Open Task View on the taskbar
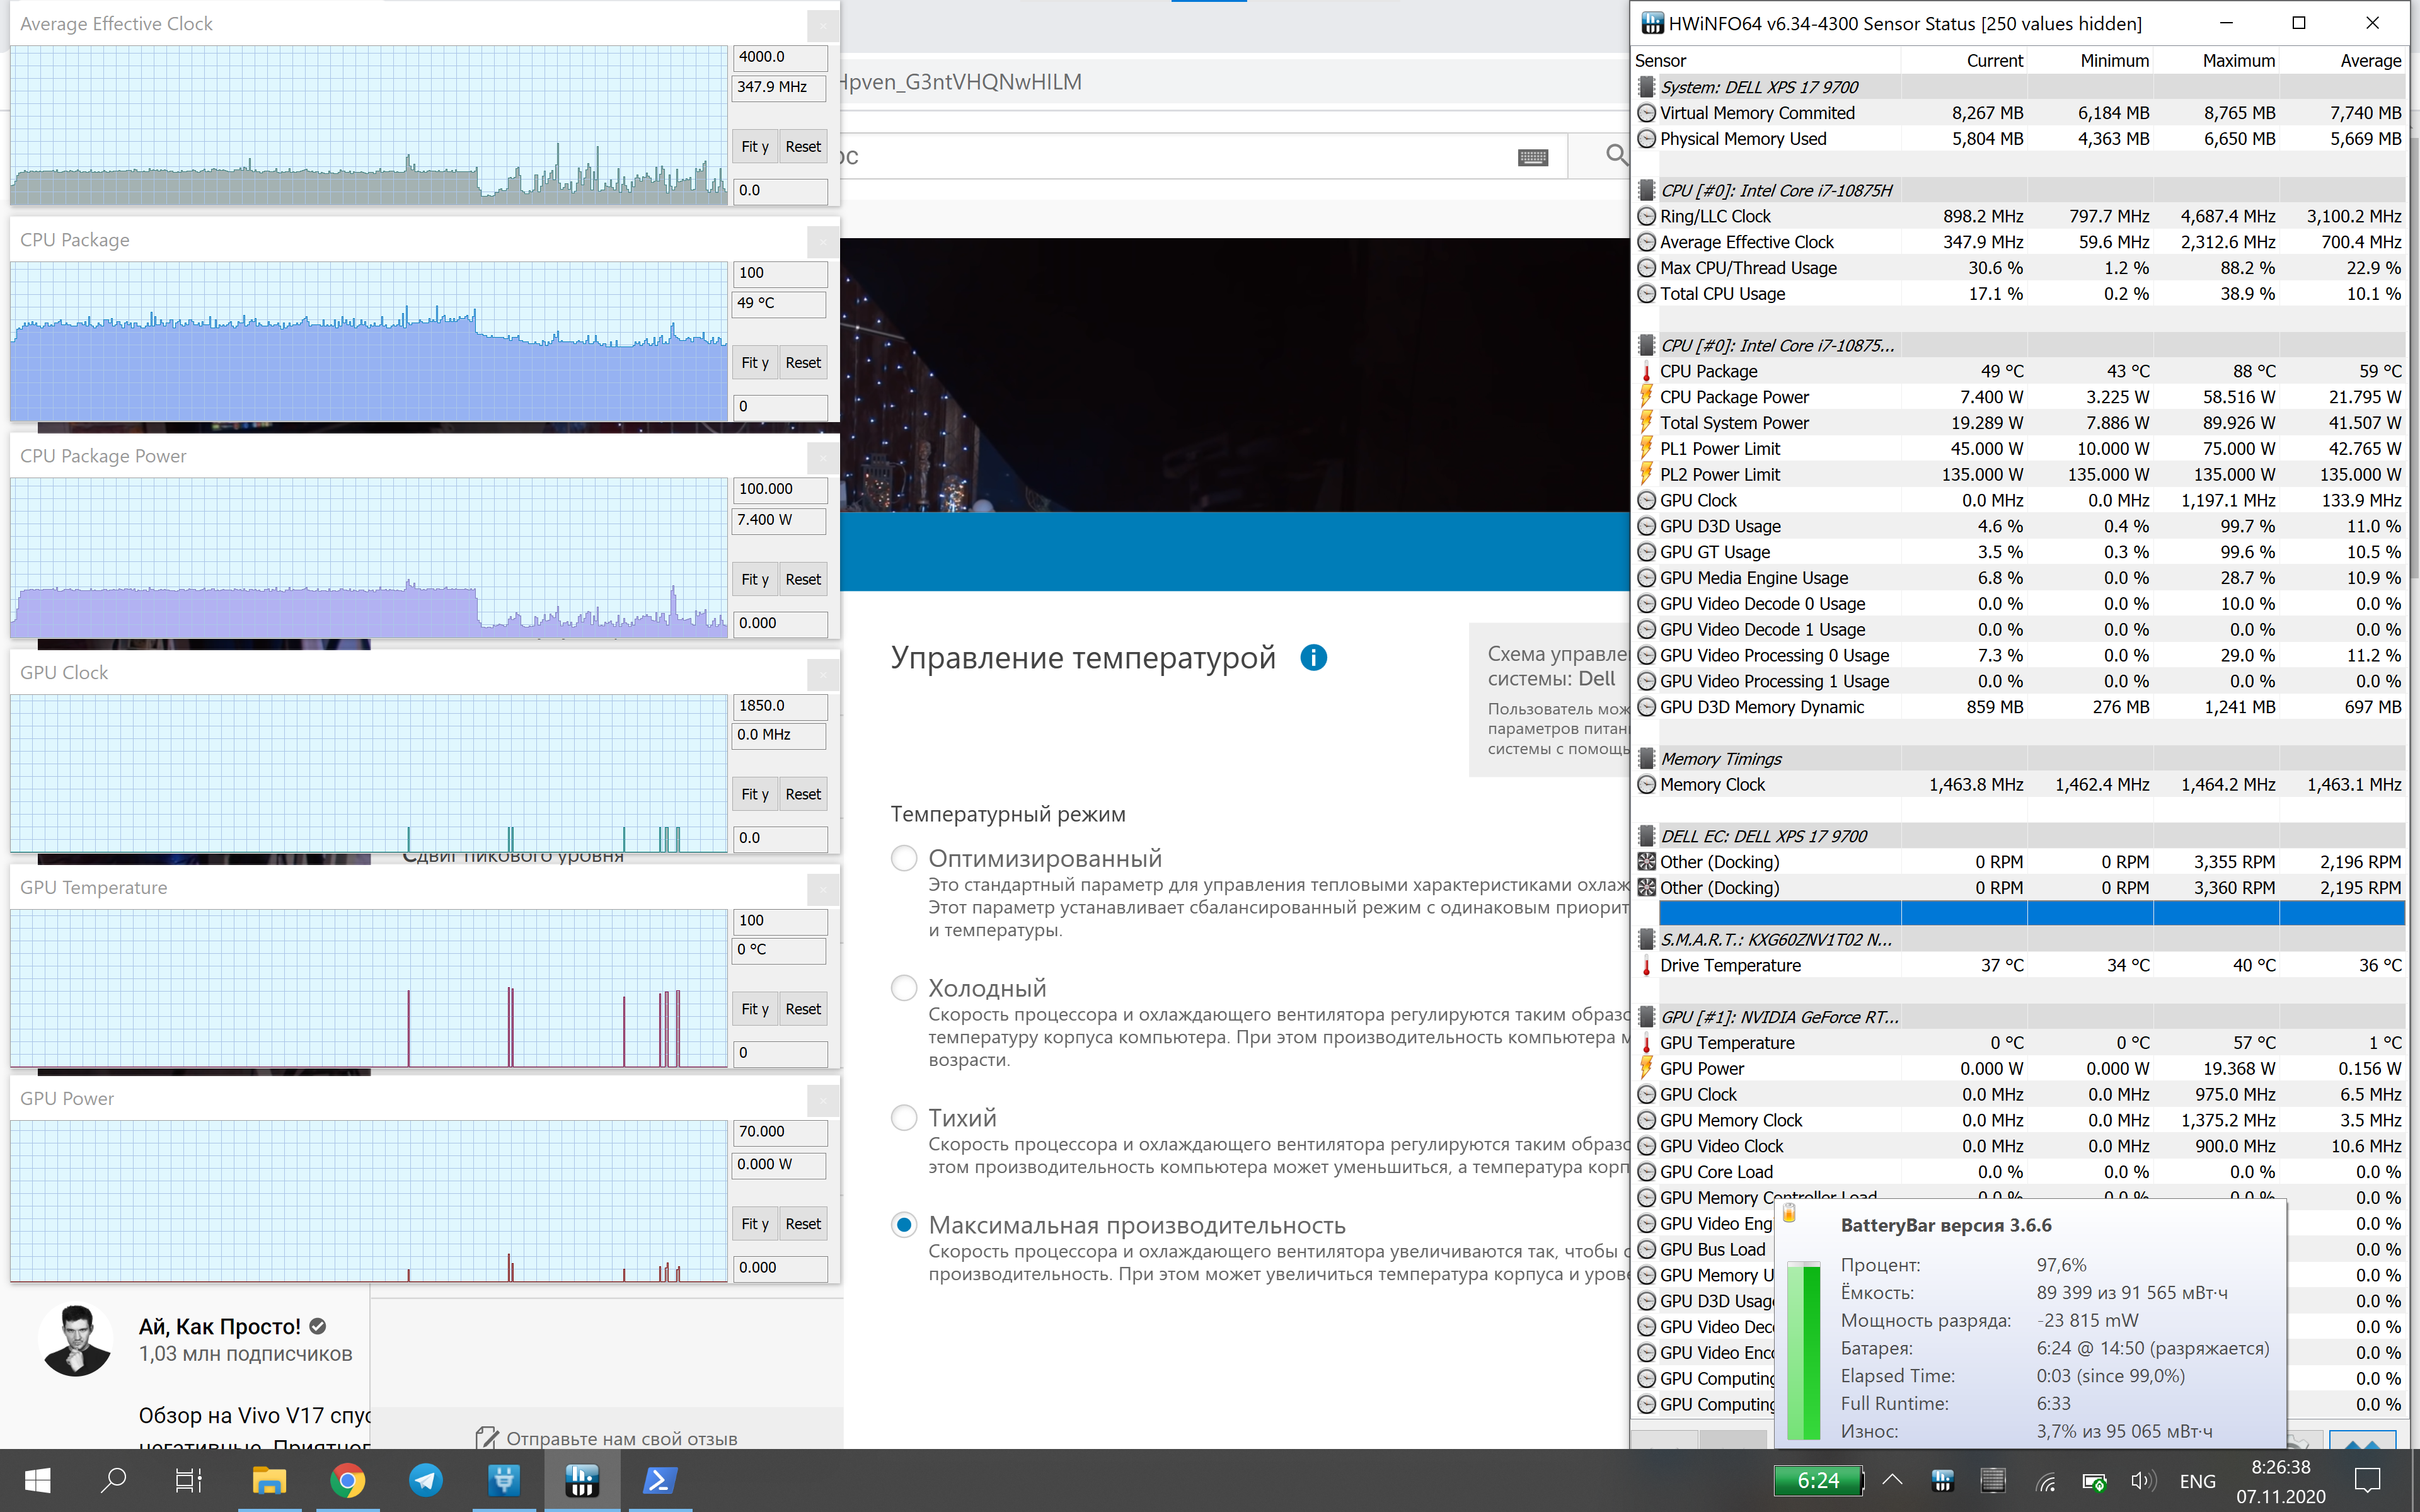Viewport: 2420px width, 1512px height. [189, 1480]
